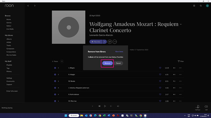This screenshot has height=118, width=211.
Task: Click the HQPlayer zone icon
Action: point(198,107)
